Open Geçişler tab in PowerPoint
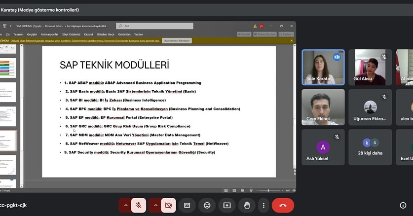Image resolution: width=413 pixels, height=216 pixels. (x=32, y=35)
